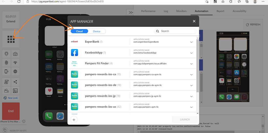This screenshot has height=133, width=268.
Task: Expand the pampers-rewards-ios-us row
Action: [191, 107]
